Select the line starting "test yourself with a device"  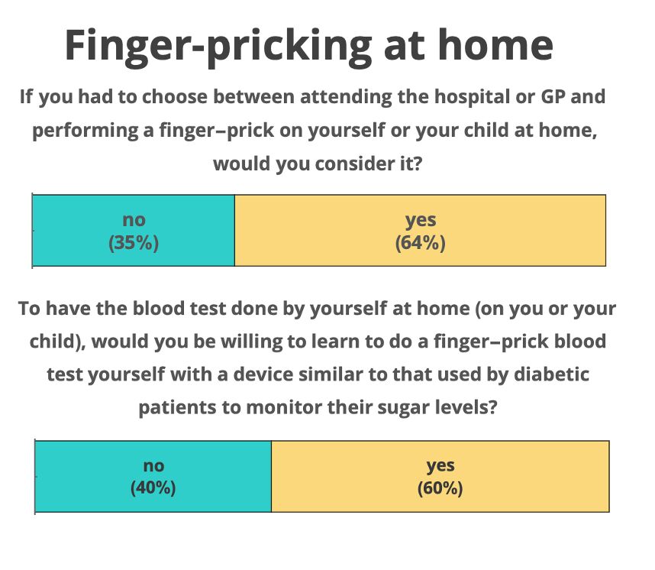coord(318,374)
